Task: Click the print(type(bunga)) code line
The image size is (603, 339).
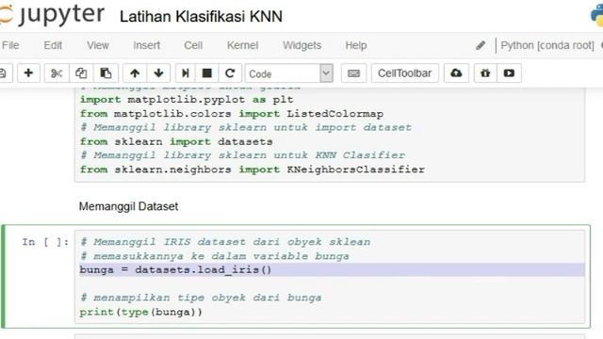Action: coord(140,312)
